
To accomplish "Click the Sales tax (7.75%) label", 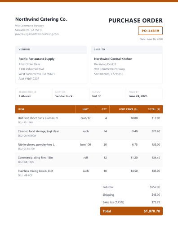I will [113, 202].
